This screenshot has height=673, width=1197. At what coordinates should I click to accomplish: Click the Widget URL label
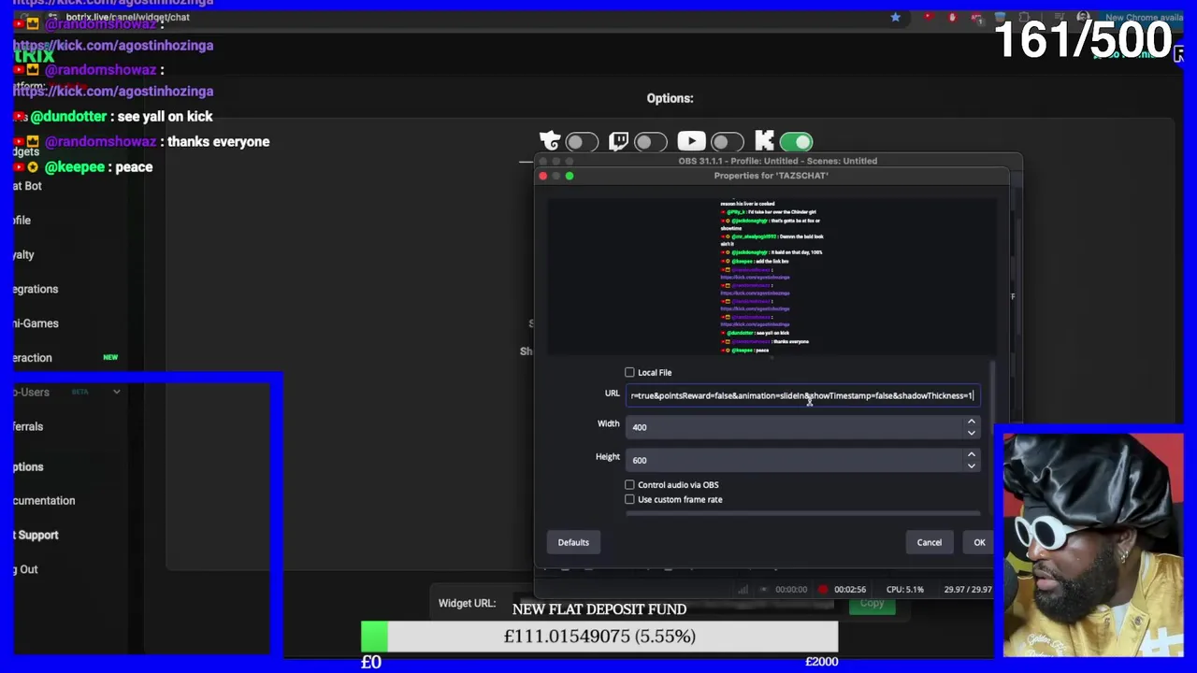click(x=467, y=603)
